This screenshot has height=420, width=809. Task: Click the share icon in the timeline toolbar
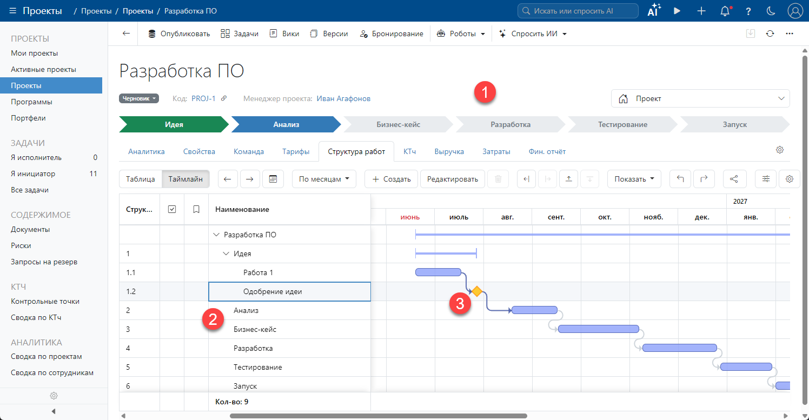734,179
